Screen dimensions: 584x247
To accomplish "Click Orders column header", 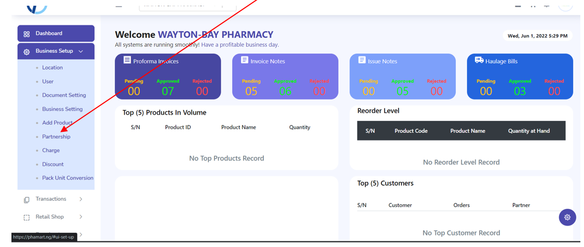I will (461, 205).
